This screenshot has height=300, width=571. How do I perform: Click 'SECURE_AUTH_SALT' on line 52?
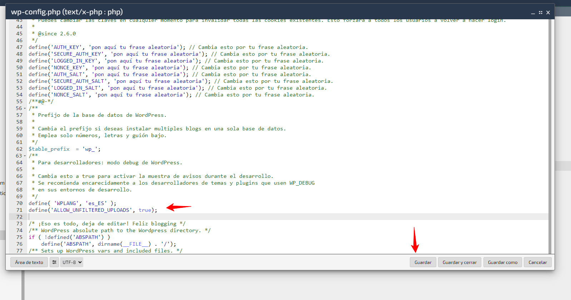pyautogui.click(x=79, y=81)
